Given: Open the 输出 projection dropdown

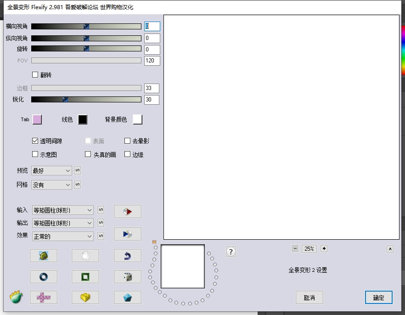Looking at the screenshot, I should [x=62, y=223].
